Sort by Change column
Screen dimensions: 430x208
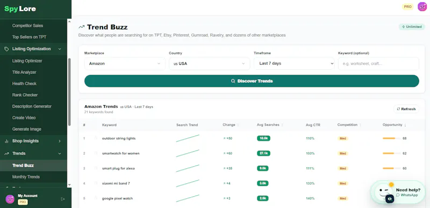pos(231,125)
